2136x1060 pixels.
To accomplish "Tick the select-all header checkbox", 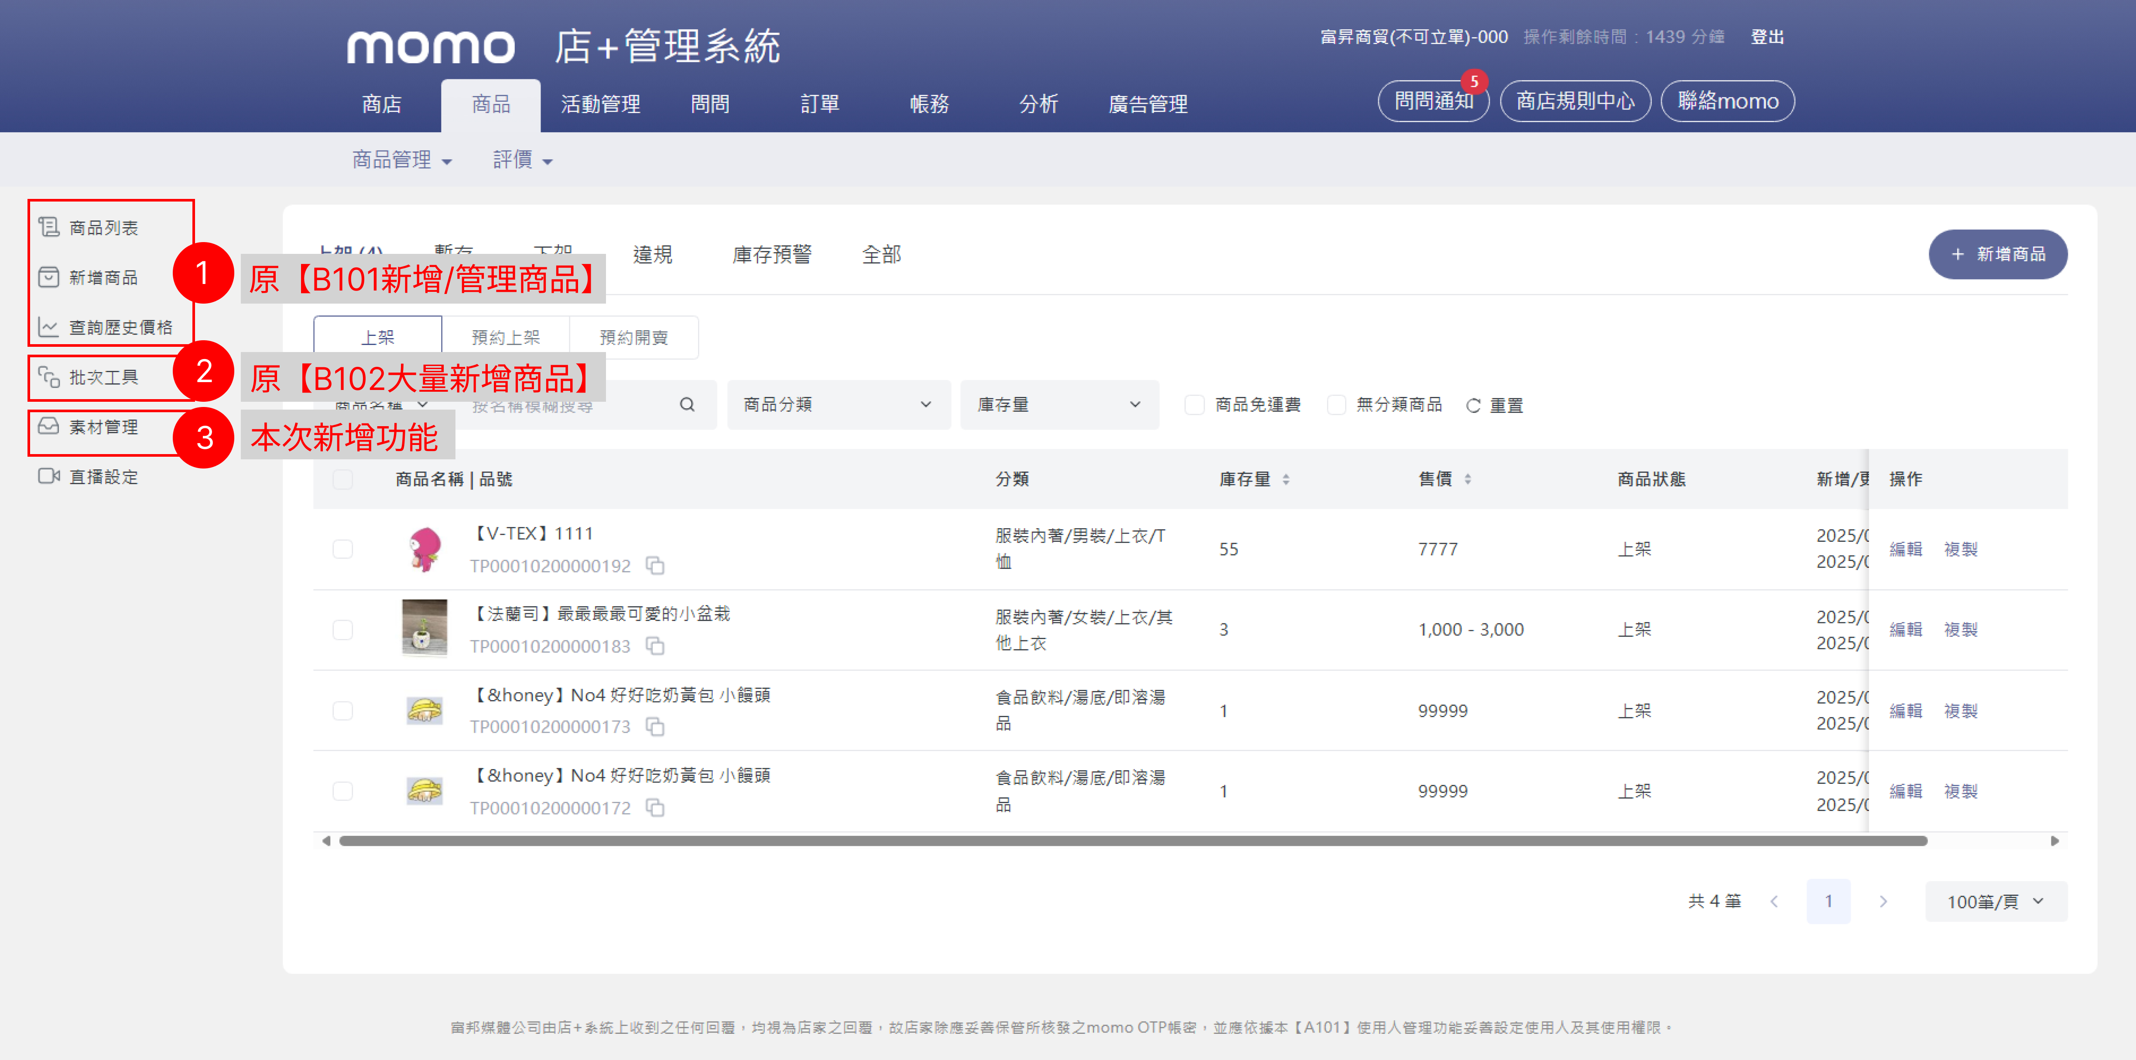I will coord(342,479).
